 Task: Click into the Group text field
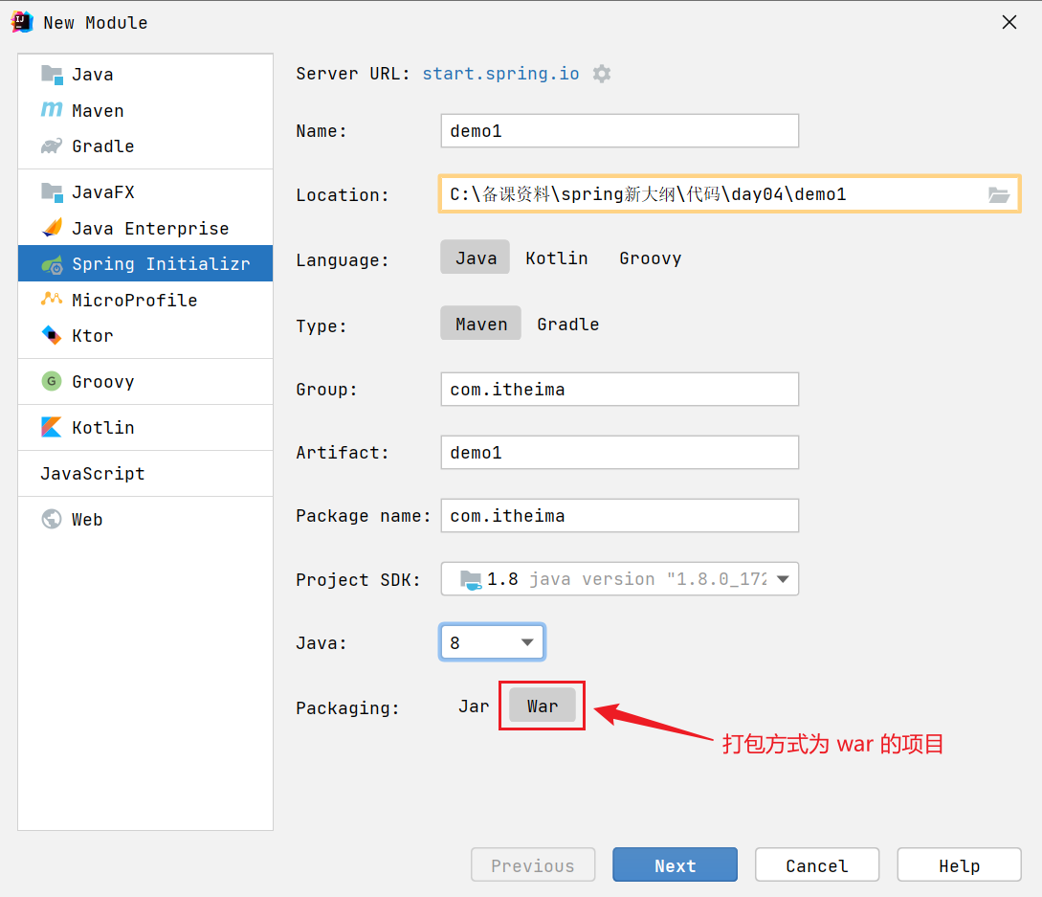(x=619, y=389)
